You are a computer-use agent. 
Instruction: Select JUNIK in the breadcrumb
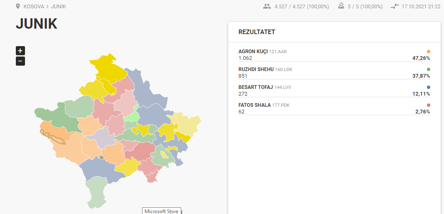(x=59, y=7)
